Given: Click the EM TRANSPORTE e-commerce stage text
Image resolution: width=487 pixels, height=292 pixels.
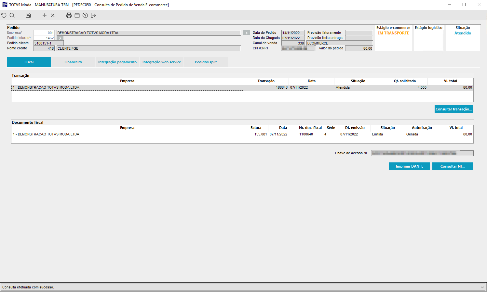Looking at the screenshot, I should (393, 33).
